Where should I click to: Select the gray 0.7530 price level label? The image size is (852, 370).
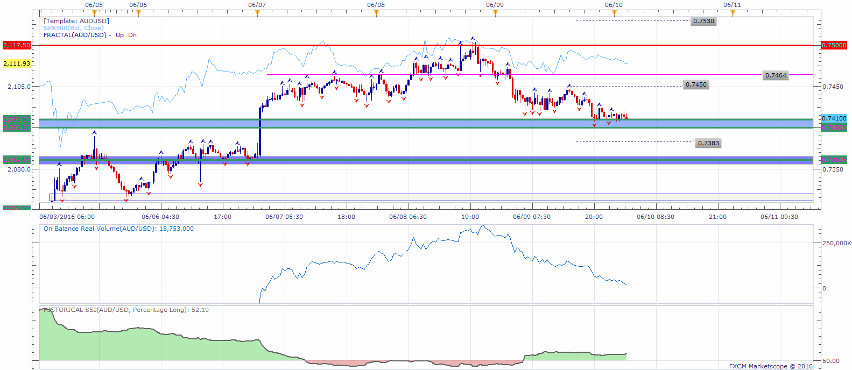(703, 21)
